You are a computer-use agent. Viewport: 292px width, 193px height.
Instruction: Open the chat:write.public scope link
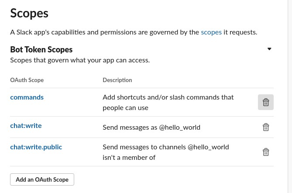pyautogui.click(x=36, y=147)
